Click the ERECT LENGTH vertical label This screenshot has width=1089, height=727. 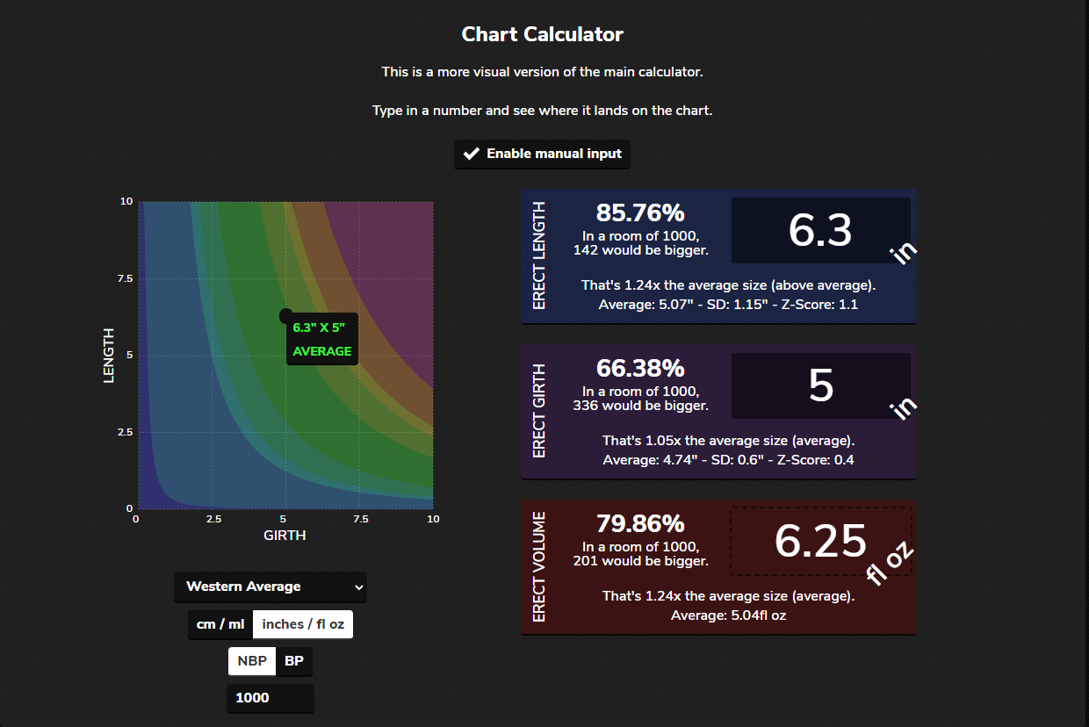(539, 256)
